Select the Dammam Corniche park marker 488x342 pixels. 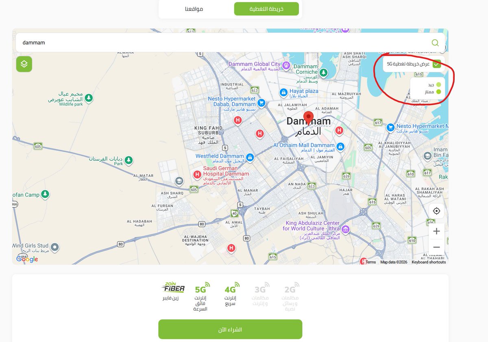323,72
